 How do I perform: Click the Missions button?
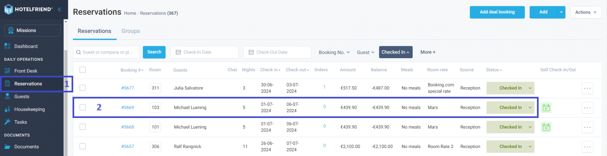(32, 30)
